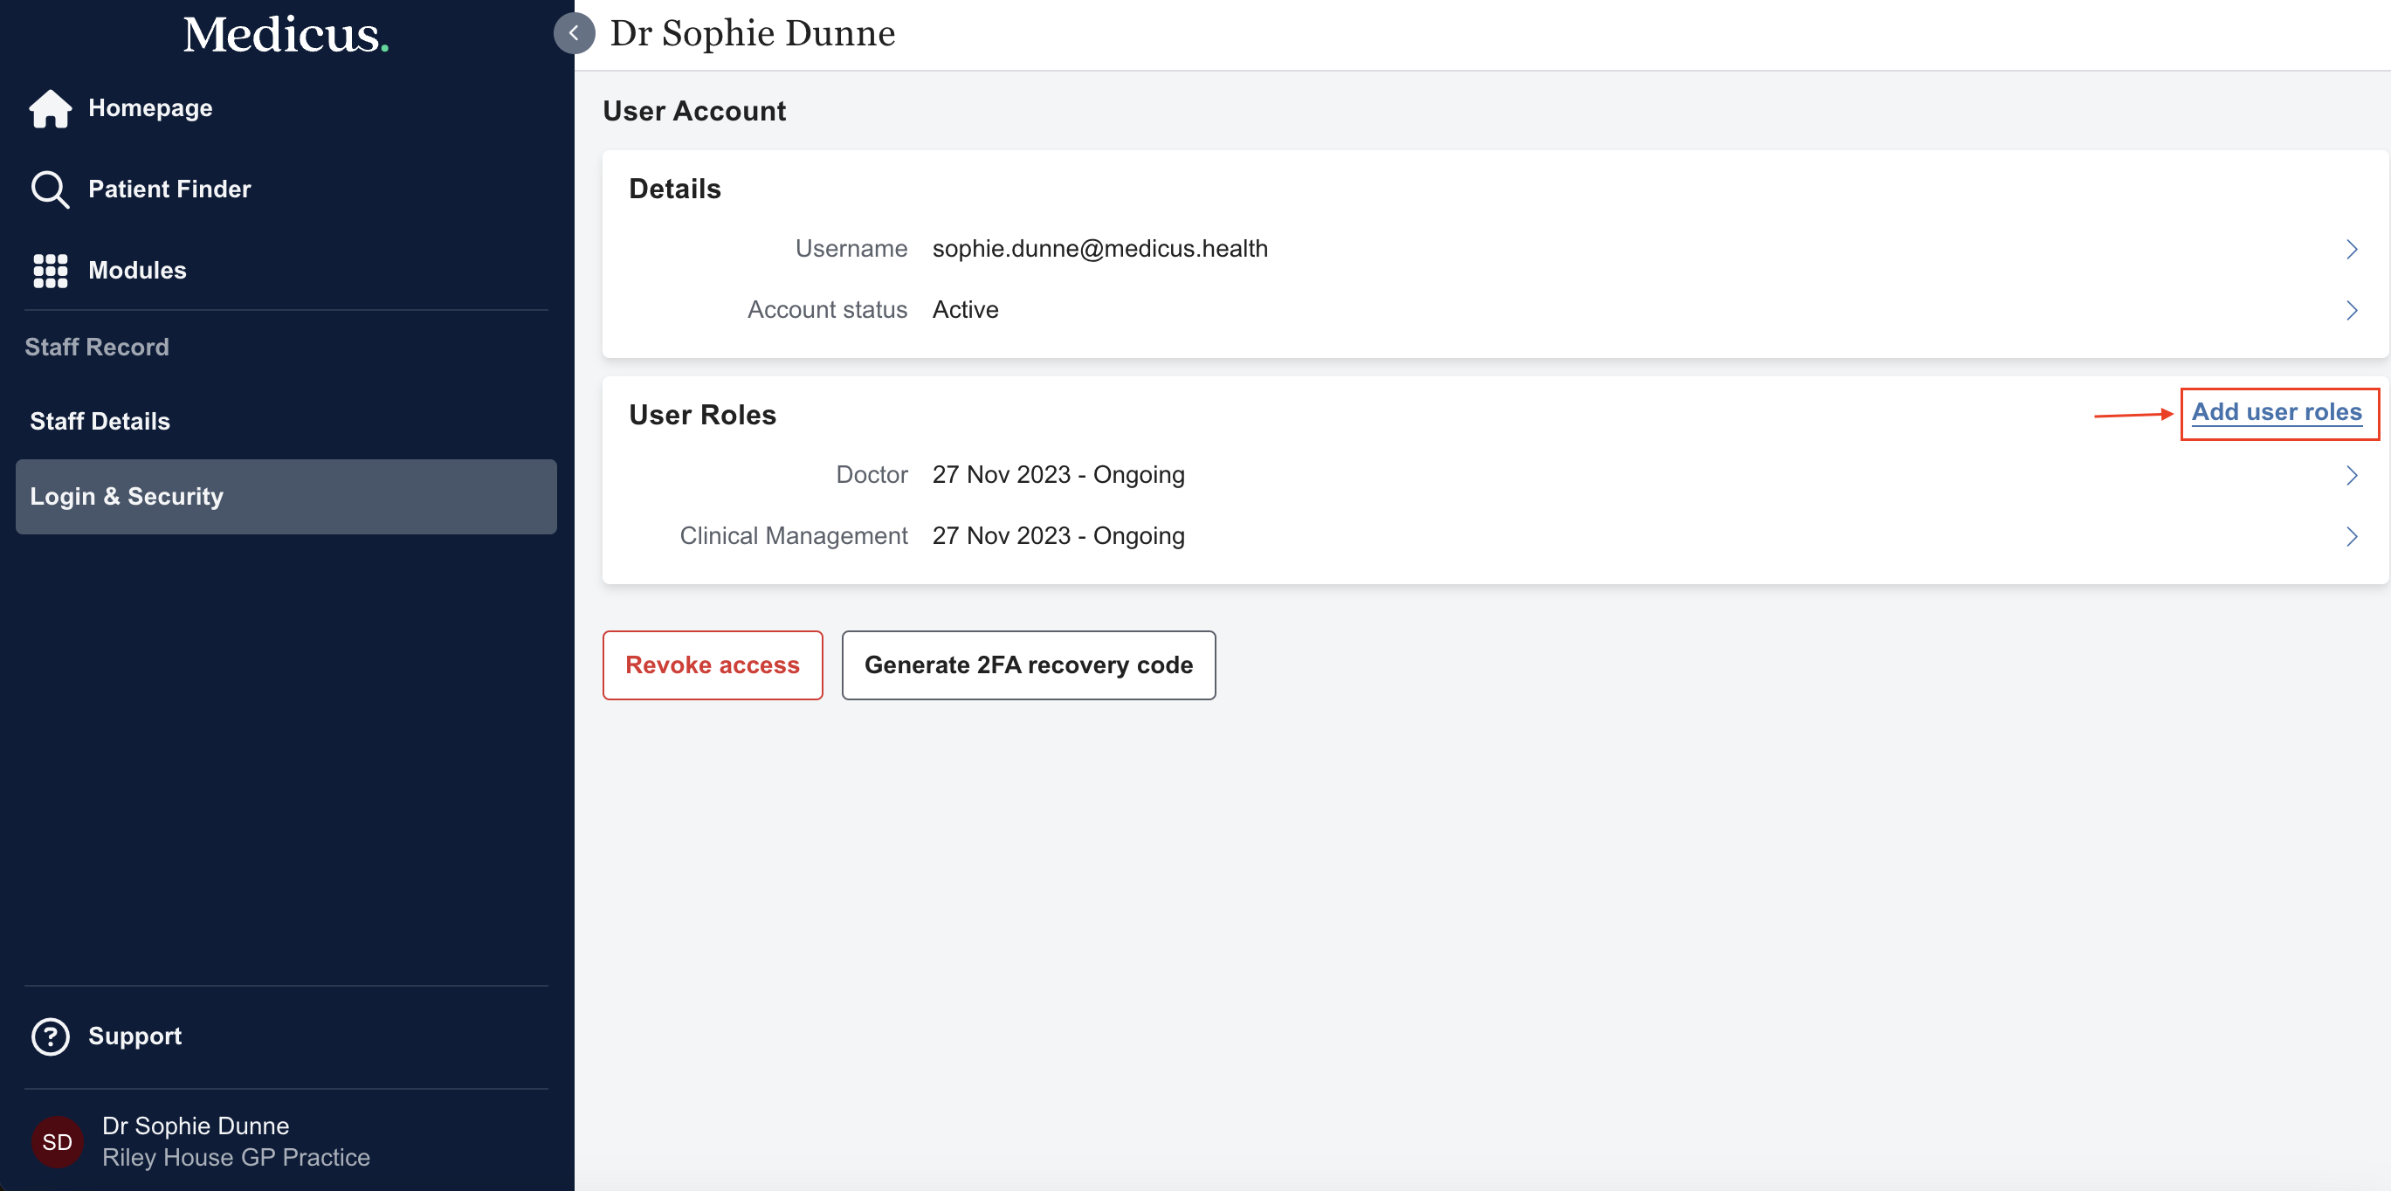
Task: Click the Support question mark icon
Action: pos(50,1036)
